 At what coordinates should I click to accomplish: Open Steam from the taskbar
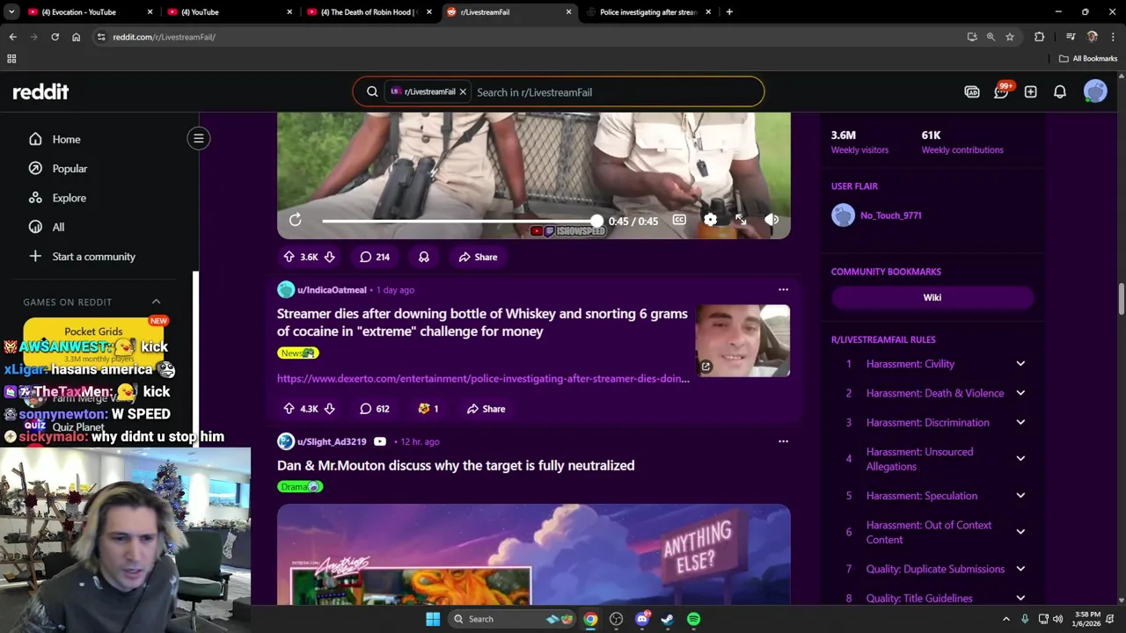[668, 619]
